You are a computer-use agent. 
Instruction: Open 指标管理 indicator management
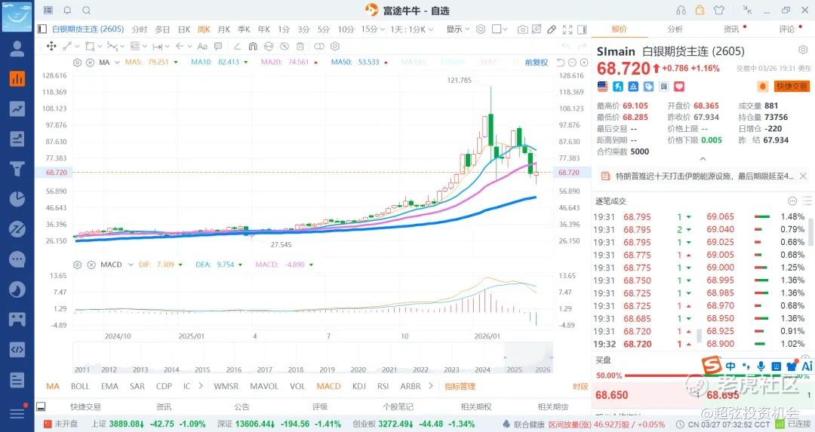(x=460, y=386)
